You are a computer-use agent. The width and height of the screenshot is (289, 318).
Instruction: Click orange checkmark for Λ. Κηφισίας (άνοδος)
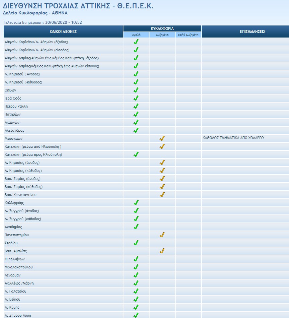(x=162, y=163)
